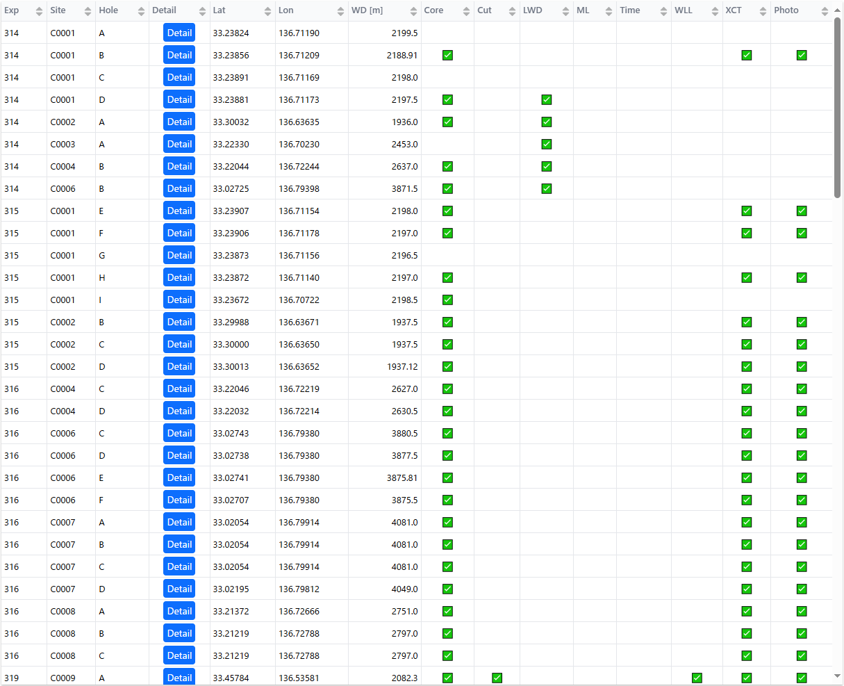
Task: Sort by ML column arrows
Action: pos(609,11)
